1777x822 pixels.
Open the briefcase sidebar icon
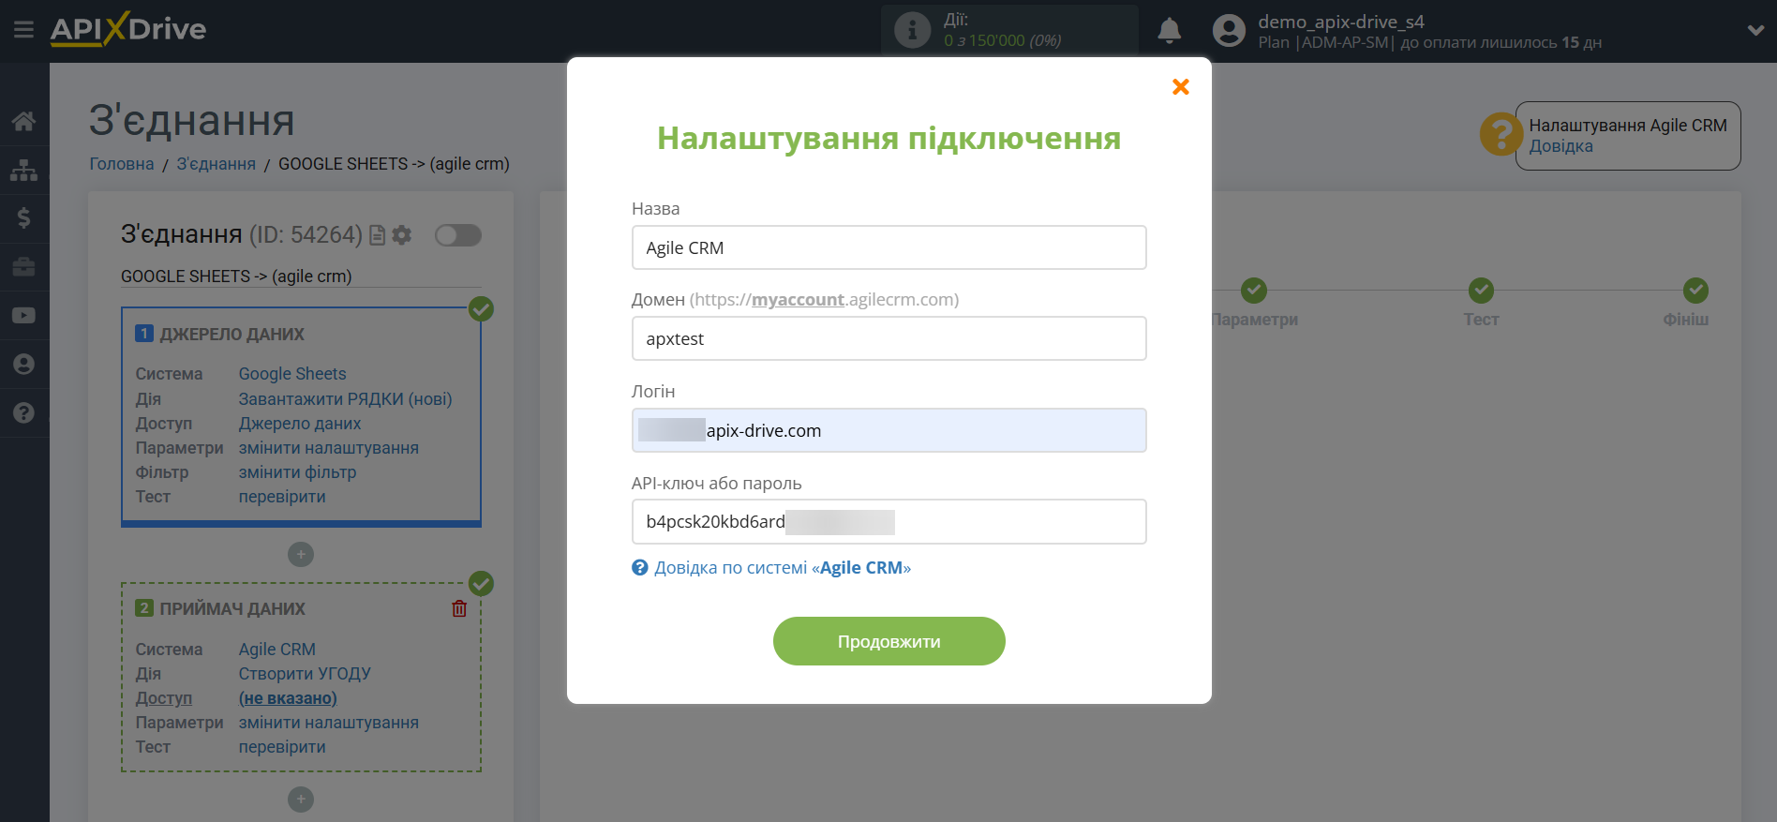(24, 267)
